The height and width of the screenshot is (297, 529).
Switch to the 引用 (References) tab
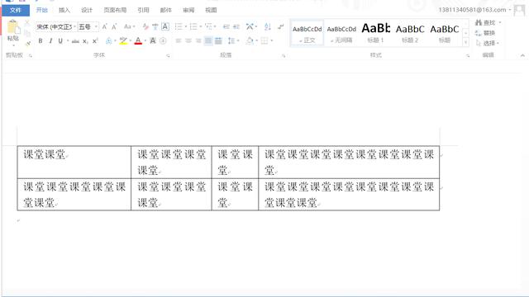tap(143, 10)
